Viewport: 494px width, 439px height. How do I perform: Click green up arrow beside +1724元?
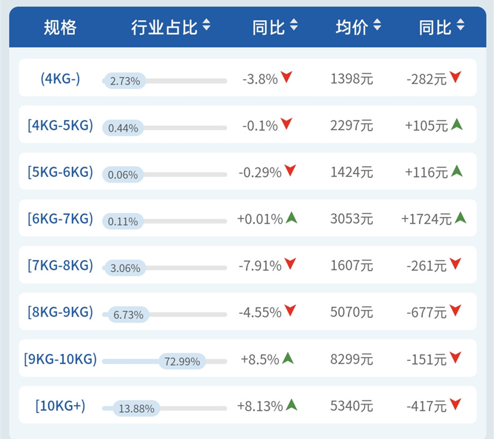pos(460,217)
